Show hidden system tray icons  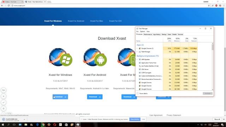pyautogui.click(x=198, y=125)
